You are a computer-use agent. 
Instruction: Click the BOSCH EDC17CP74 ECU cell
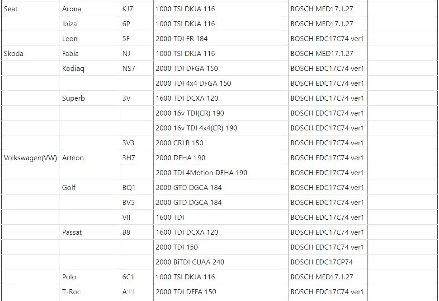click(x=328, y=262)
